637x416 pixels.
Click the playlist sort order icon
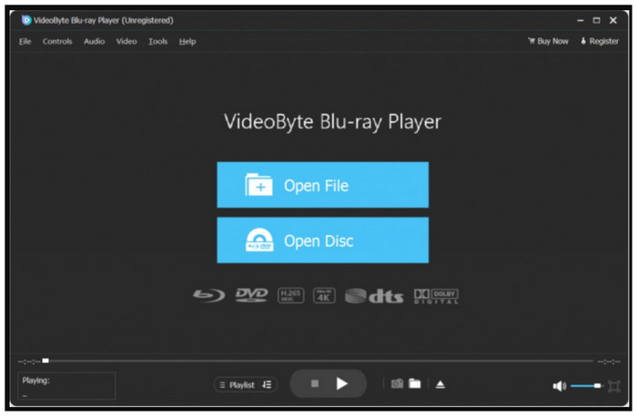click(x=267, y=385)
